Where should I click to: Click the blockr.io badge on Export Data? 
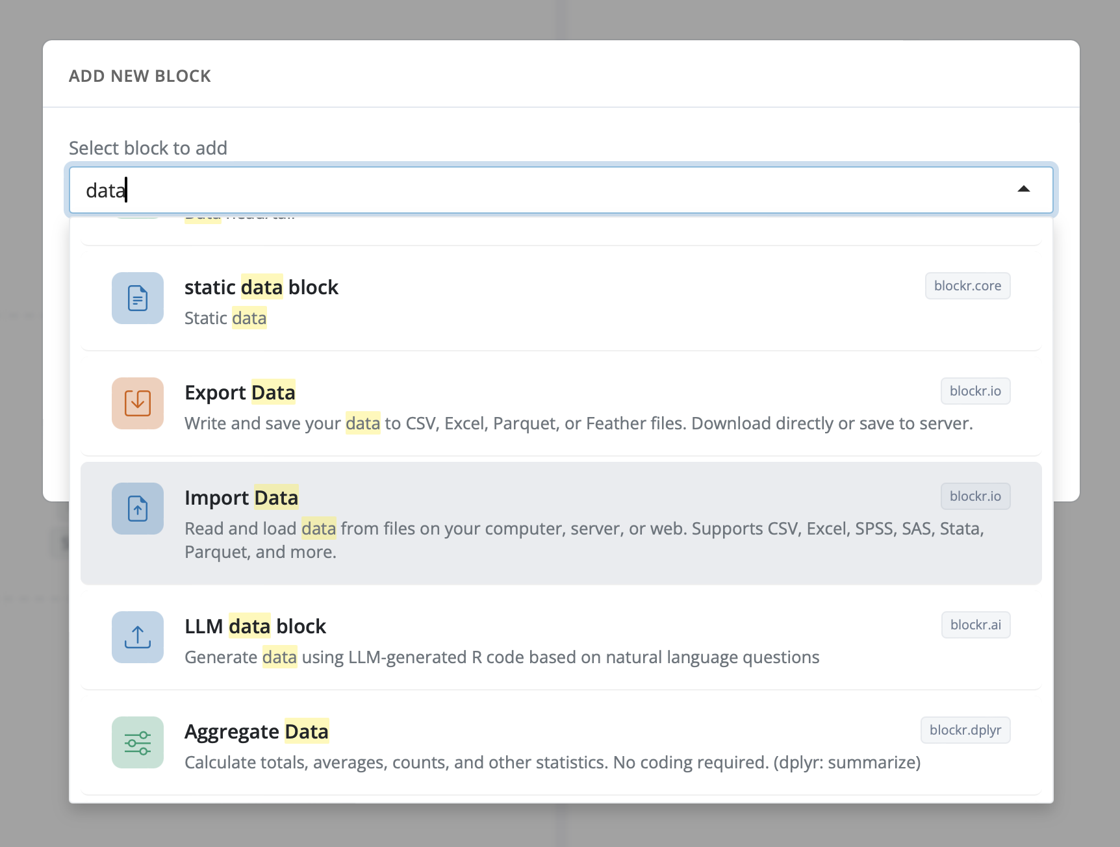(x=974, y=391)
